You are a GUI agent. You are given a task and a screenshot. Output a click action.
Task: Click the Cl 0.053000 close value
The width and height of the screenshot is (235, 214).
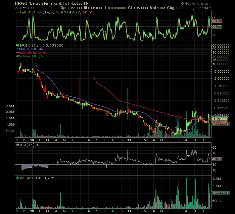coord(138,8)
